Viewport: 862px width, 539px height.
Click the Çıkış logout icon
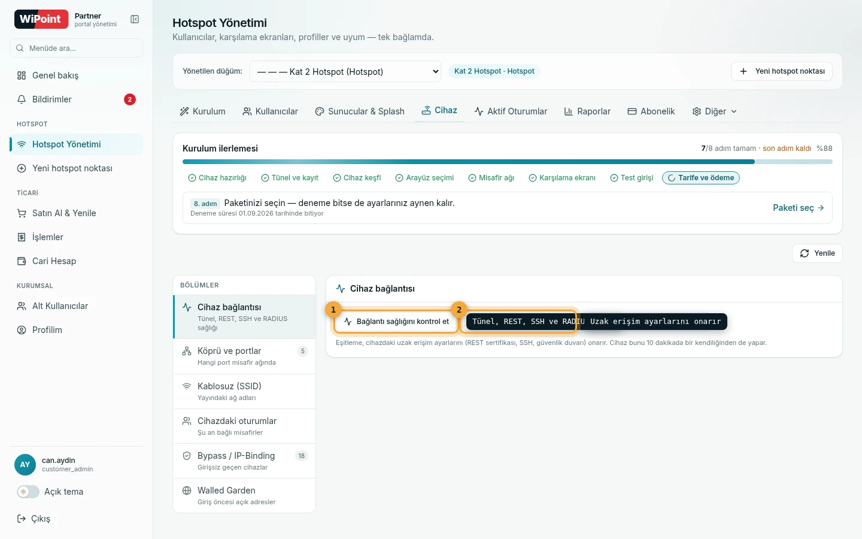22,519
